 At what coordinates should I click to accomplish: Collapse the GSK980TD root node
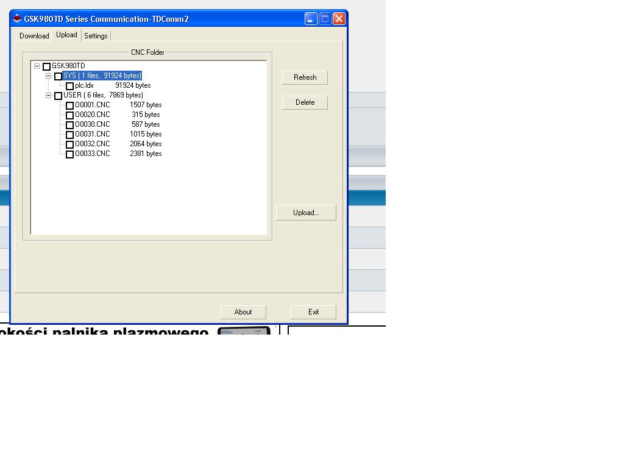point(37,66)
